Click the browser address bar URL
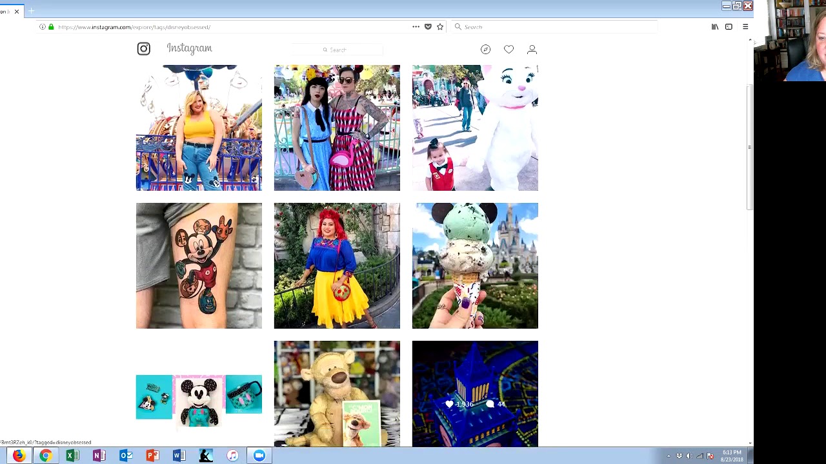The width and height of the screenshot is (826, 464). [134, 27]
